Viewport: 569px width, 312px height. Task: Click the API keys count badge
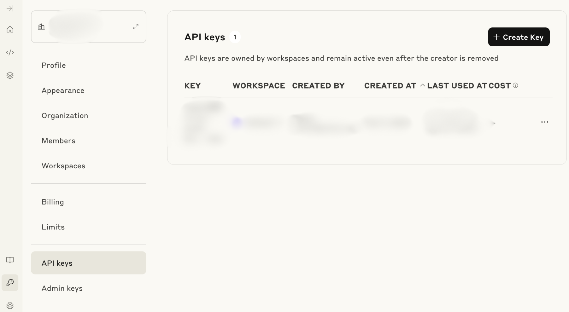point(235,37)
